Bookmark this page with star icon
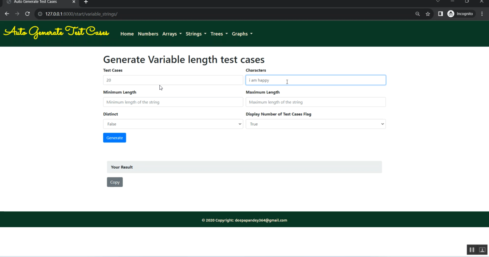 click(x=428, y=14)
